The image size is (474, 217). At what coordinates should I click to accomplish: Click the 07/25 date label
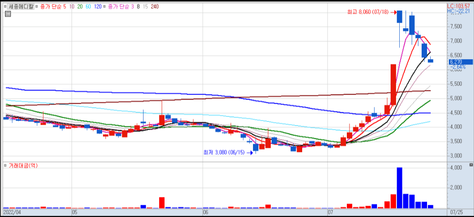pos(457,212)
